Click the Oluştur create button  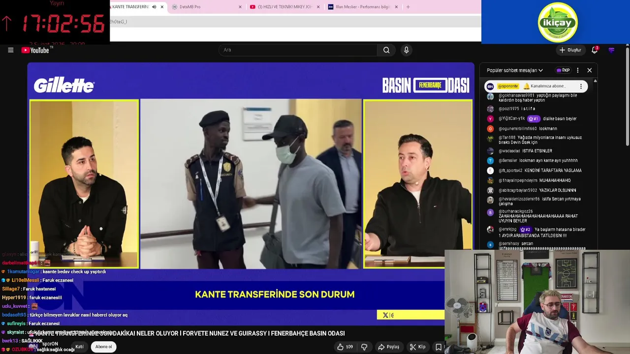pos(570,50)
